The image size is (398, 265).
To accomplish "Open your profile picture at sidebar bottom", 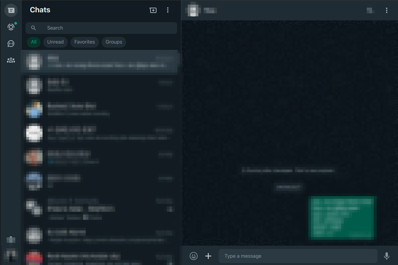I will 11,254.
